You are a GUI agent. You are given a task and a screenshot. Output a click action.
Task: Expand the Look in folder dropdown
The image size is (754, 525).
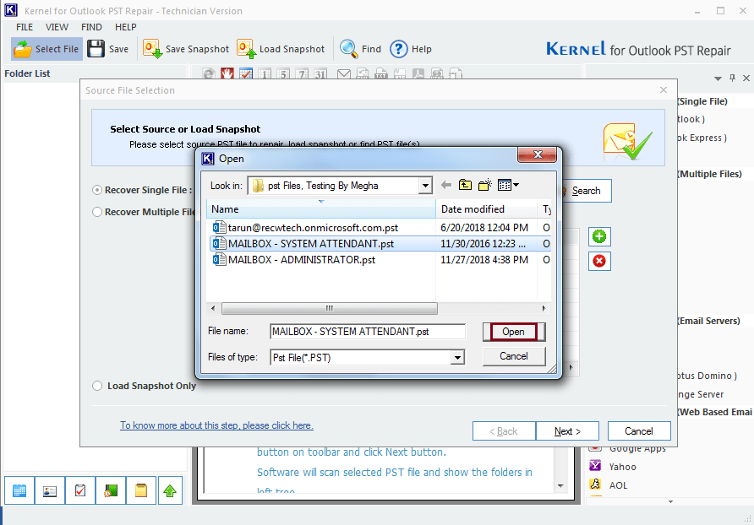click(425, 186)
